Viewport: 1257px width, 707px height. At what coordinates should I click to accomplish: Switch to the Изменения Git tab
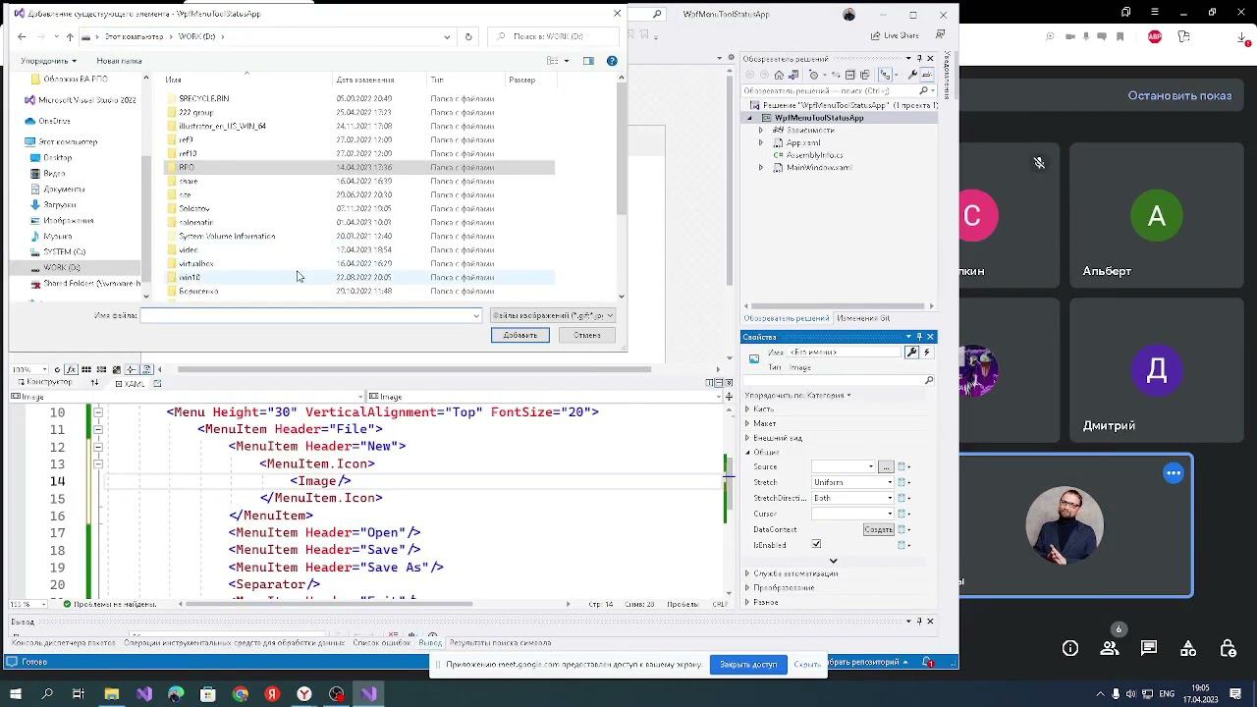point(863,318)
